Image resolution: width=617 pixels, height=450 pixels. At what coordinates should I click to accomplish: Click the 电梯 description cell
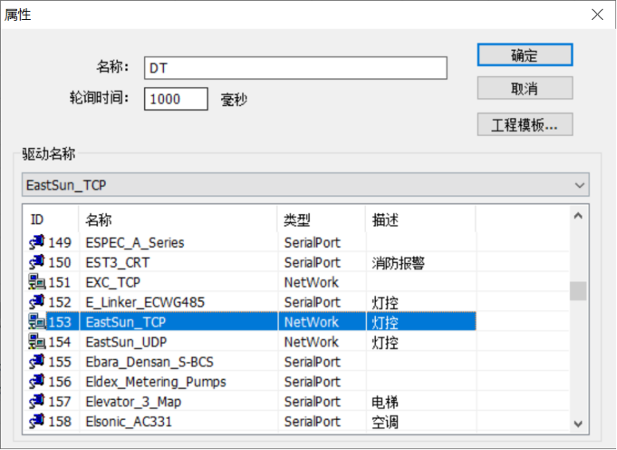[385, 402]
